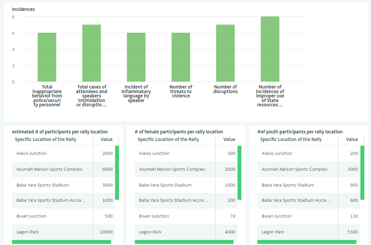This screenshot has width=371, height=245.
Task: Click the improper use of State resources bar
Action: pyautogui.click(x=270, y=49)
